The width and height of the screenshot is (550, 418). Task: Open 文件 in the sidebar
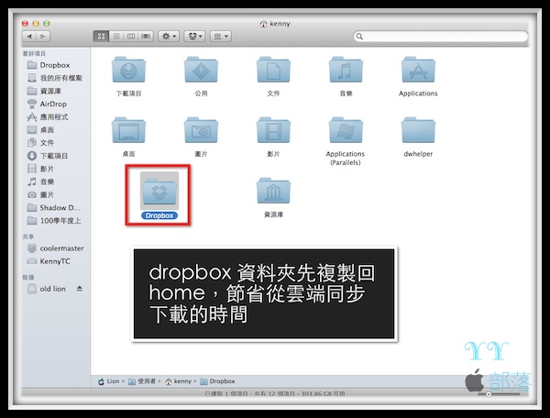(40, 143)
